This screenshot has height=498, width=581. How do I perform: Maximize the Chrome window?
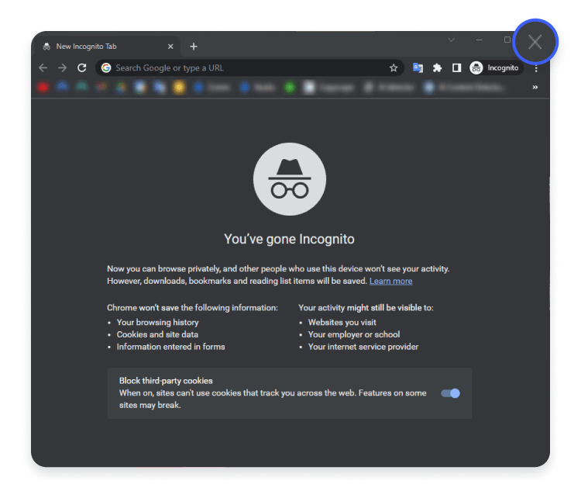coord(507,40)
